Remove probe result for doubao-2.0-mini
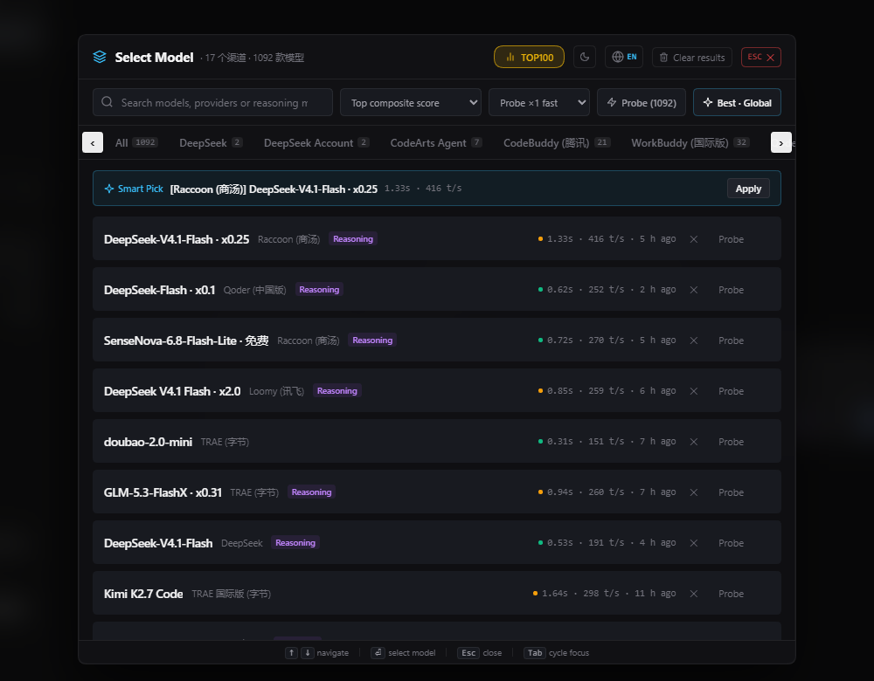Image resolution: width=874 pixels, height=681 pixels. pyautogui.click(x=694, y=442)
